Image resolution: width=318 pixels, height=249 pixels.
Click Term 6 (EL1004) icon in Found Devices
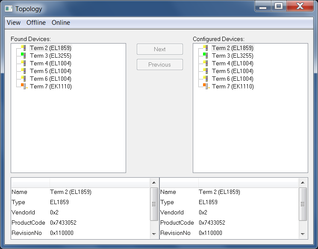(x=24, y=79)
